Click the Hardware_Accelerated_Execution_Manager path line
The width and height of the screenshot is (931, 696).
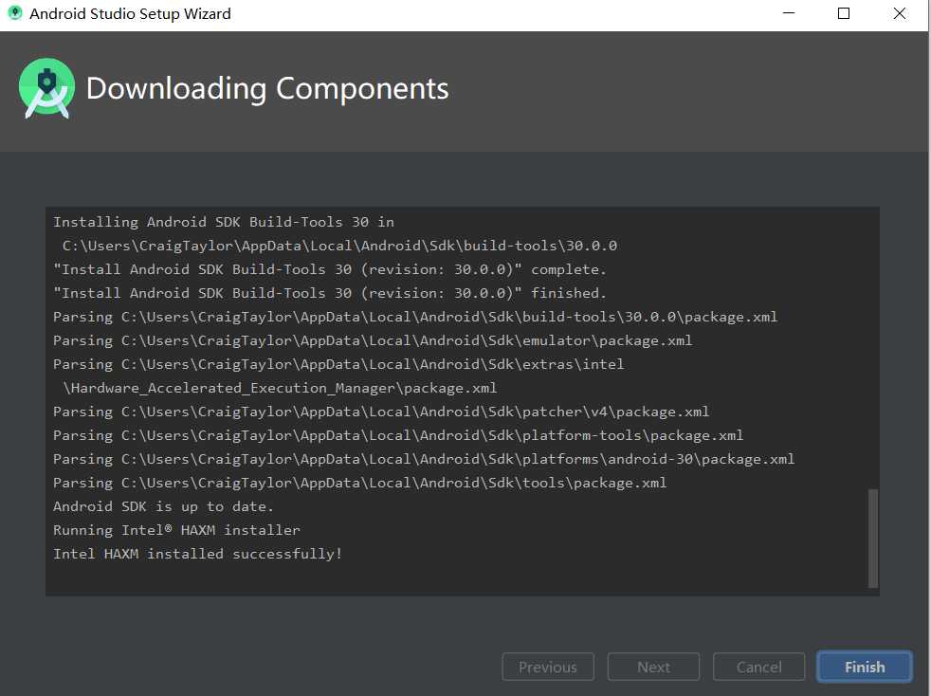pyautogui.click(x=280, y=389)
